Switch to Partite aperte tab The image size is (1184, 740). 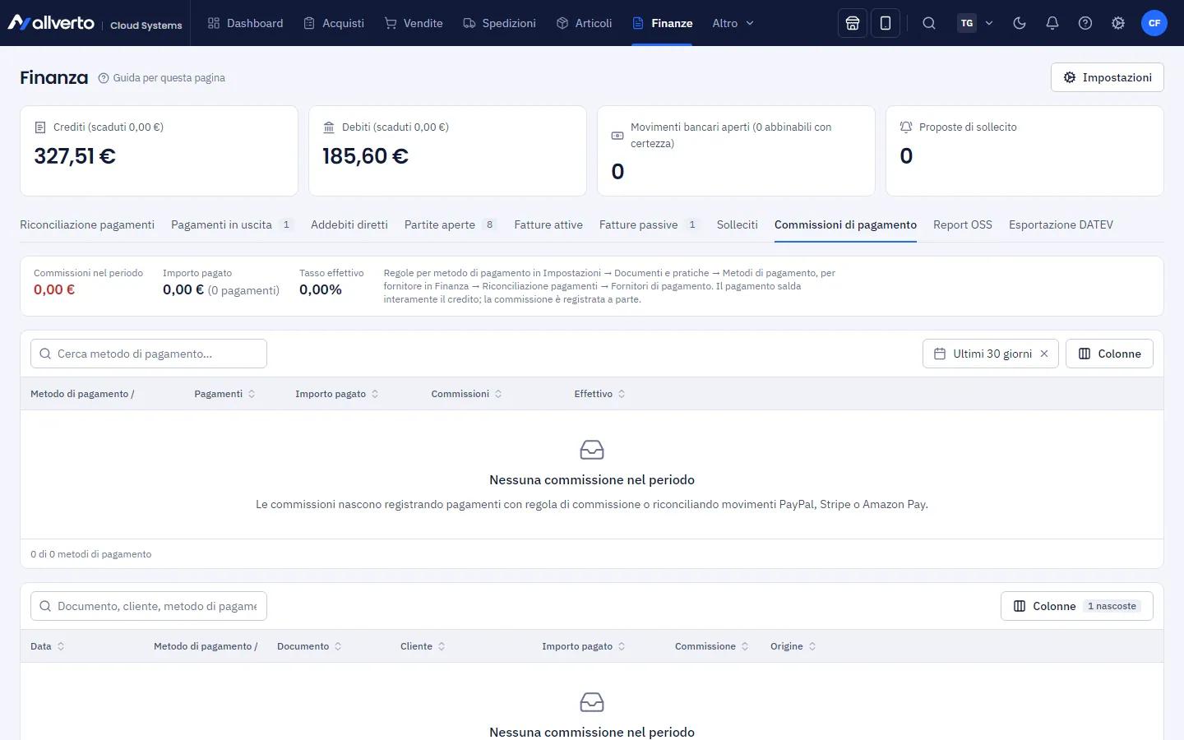coord(451,224)
